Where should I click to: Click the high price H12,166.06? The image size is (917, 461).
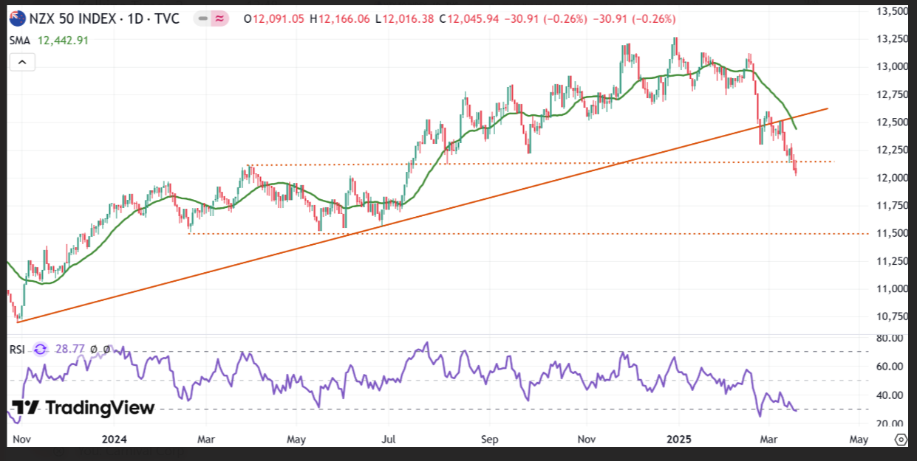pyautogui.click(x=340, y=18)
